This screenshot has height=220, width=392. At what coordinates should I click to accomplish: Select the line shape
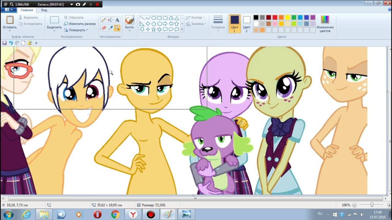coord(142,18)
